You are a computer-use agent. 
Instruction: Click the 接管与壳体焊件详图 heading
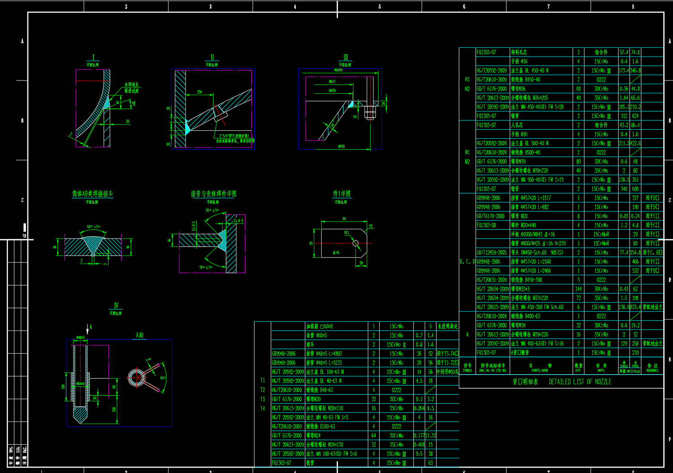point(213,194)
